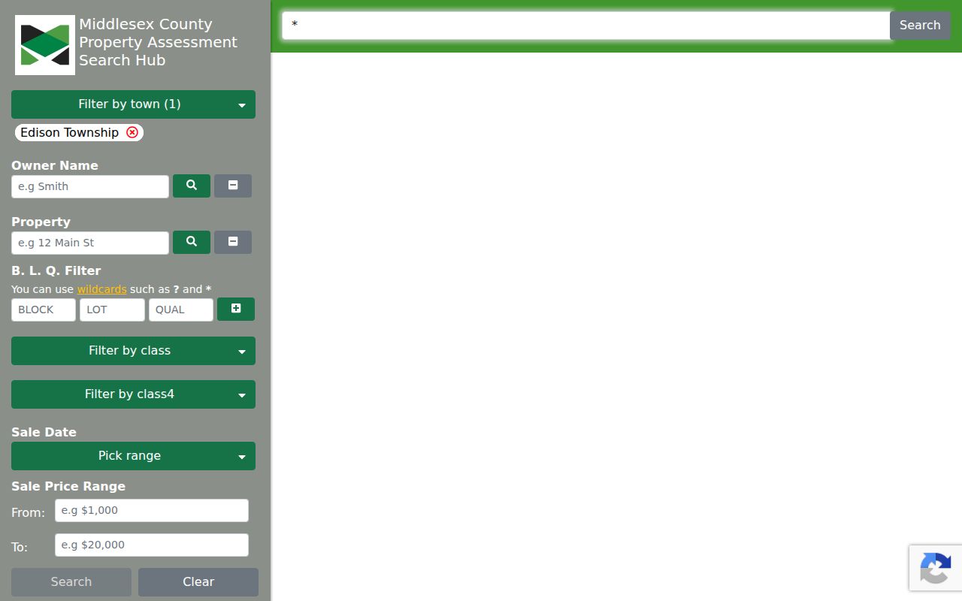Click the Middlesex County logo image
This screenshot has height=601, width=962.
click(45, 45)
